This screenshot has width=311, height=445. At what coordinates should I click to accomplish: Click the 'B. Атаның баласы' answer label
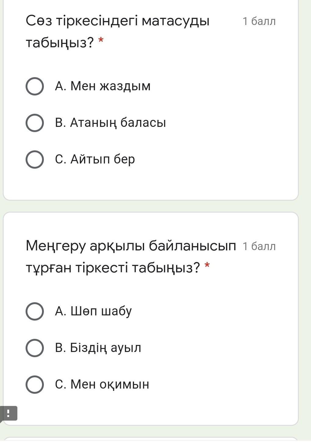(110, 123)
